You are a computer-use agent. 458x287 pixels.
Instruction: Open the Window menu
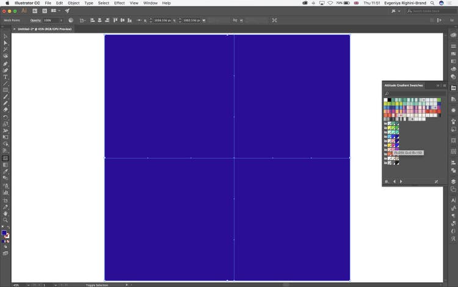pyautogui.click(x=150, y=3)
